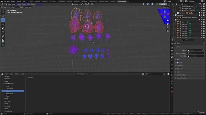
Task: Open the Material properties tab icon
Action: pyautogui.click(x=172, y=88)
